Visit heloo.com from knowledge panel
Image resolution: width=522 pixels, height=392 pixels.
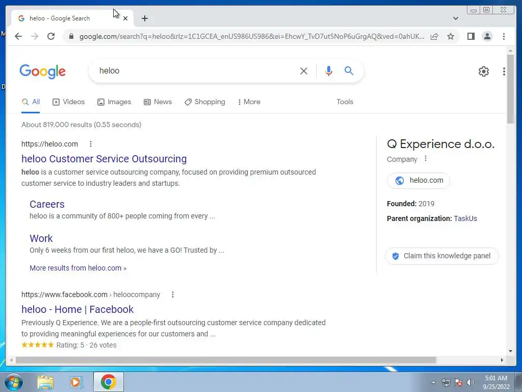tap(418, 181)
